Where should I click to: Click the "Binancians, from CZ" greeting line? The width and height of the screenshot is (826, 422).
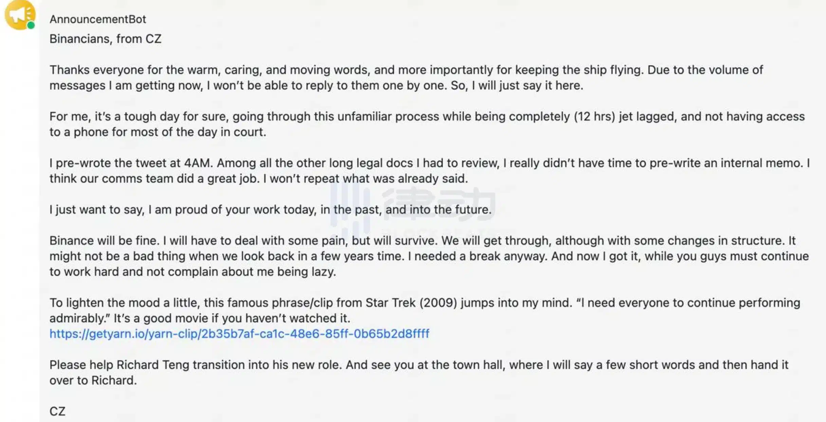click(105, 39)
